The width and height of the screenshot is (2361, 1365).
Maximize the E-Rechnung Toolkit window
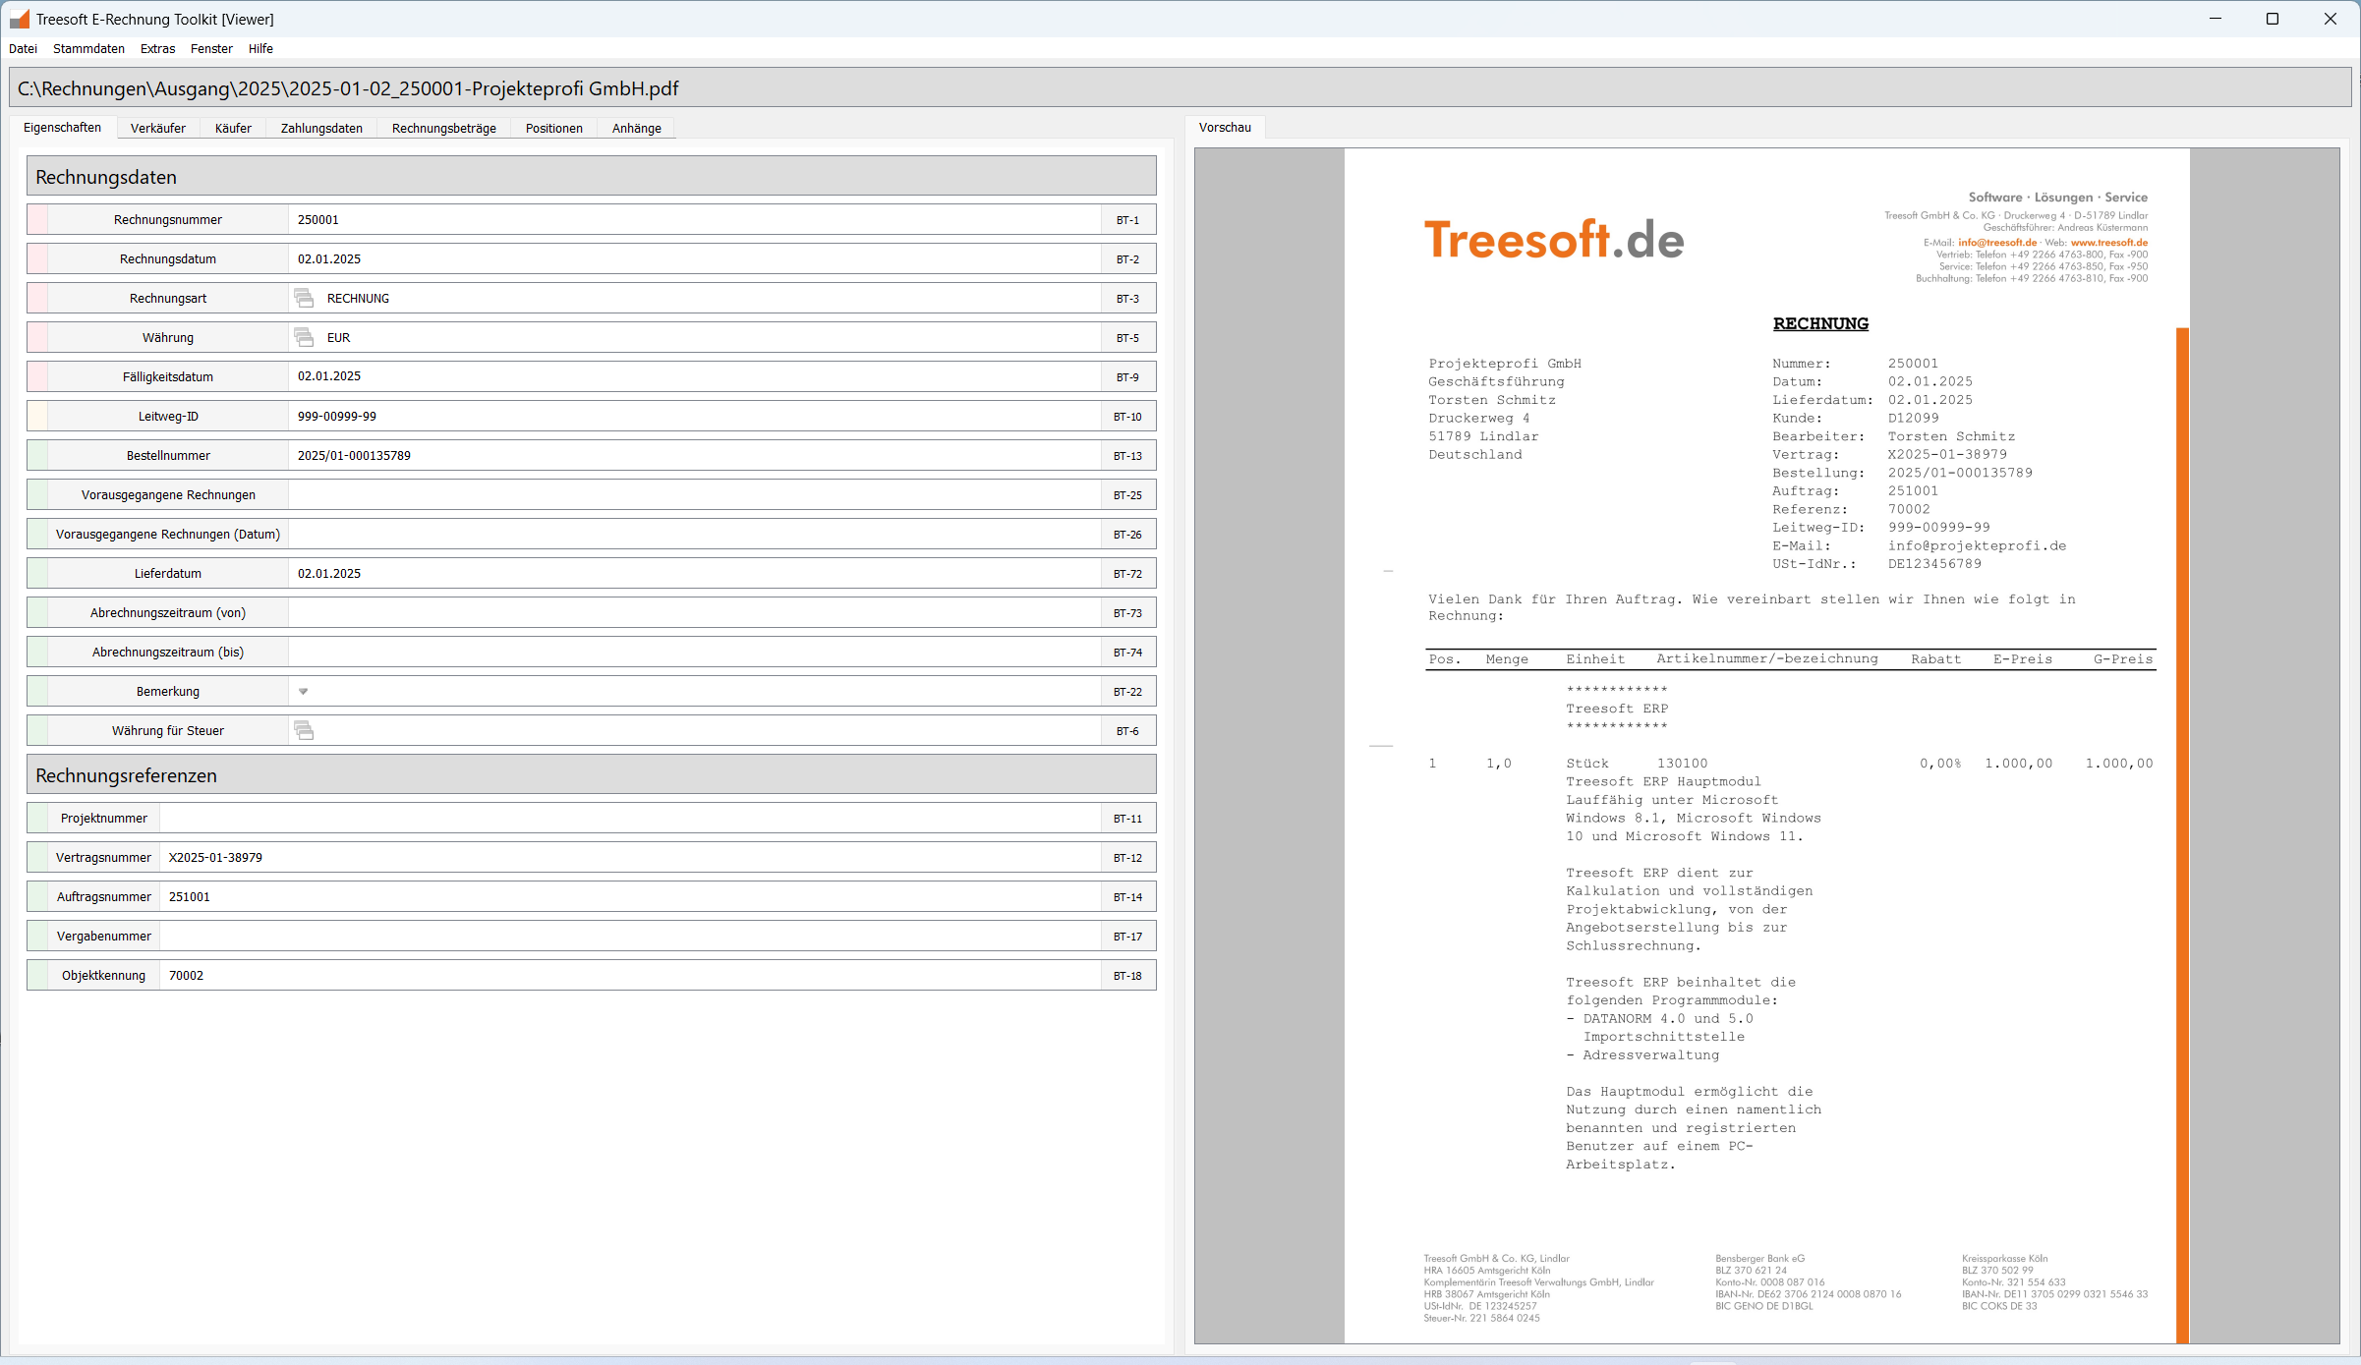coord(2272,19)
